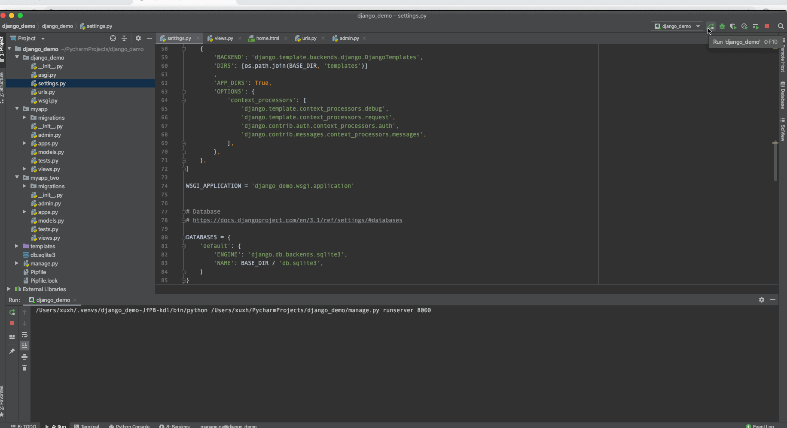
Task: Open the Event Log
Action: 760,426
